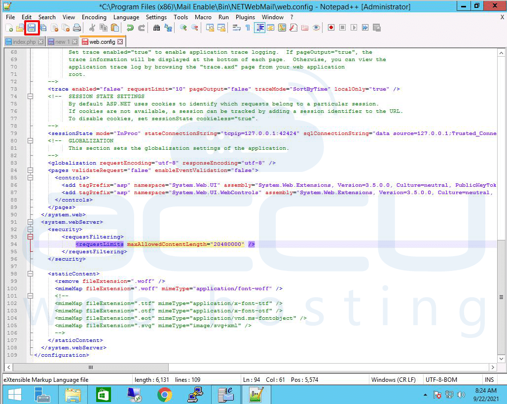Viewport: 507px width, 404px height.
Task: Open the Language menu
Action: [x=126, y=17]
